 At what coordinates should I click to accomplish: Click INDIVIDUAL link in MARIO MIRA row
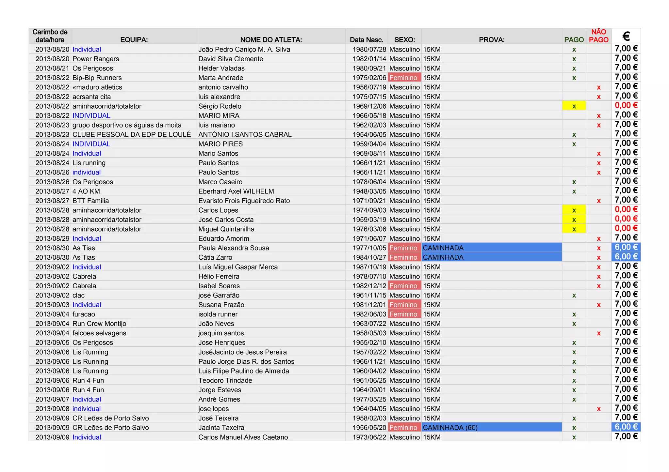[x=91, y=115]
